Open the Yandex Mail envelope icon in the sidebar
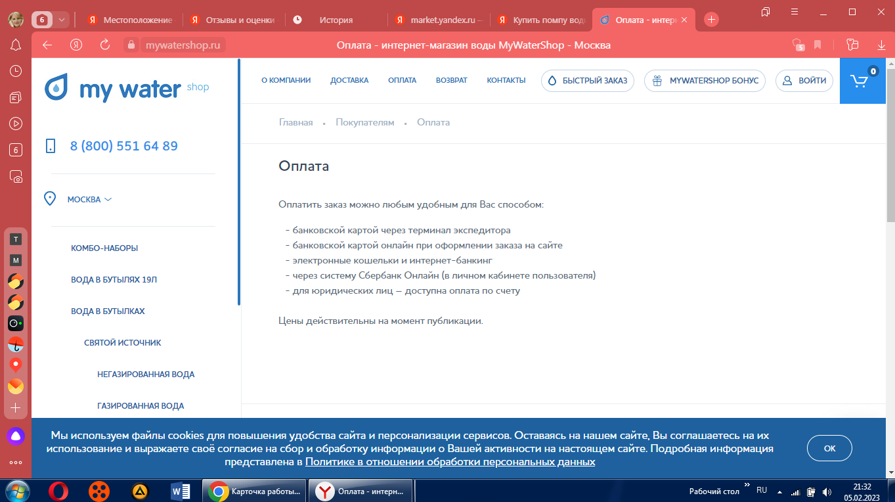Image resolution: width=895 pixels, height=502 pixels. pos(16,386)
